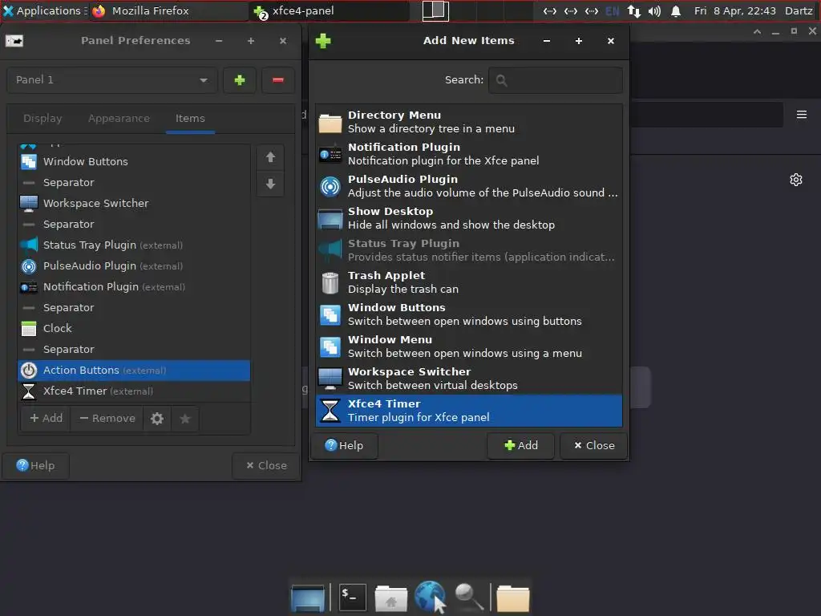Screen dimensions: 821x616
Task: Select Xfce4 Timer in Add New Items
Action: click(468, 411)
